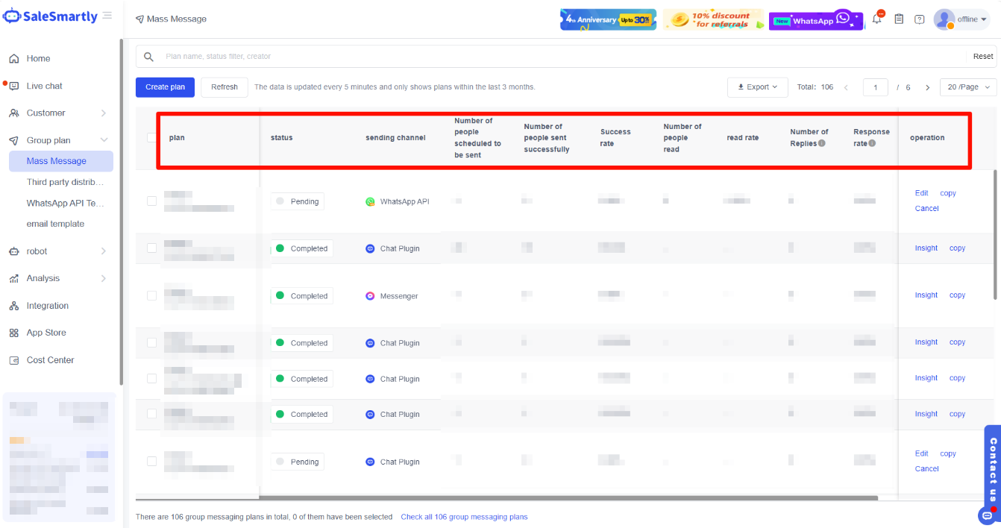This screenshot has height=528, width=1001.
Task: Select the checkbox for the WhatsApp API plan row
Action: click(x=152, y=201)
